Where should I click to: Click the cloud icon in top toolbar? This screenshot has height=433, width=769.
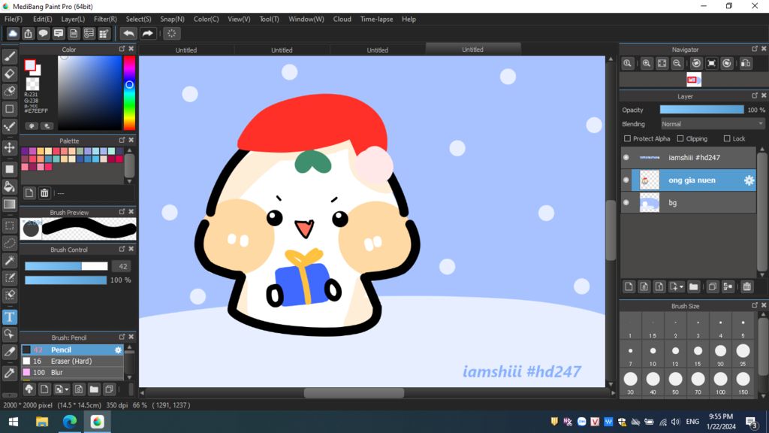click(x=13, y=33)
